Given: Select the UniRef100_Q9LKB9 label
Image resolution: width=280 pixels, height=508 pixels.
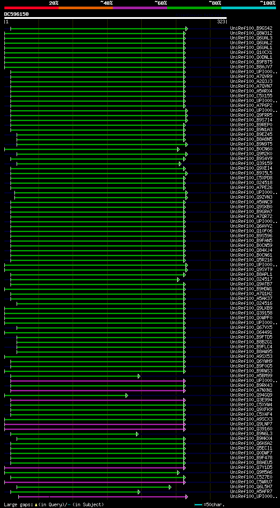Looking at the screenshot, I should (251, 308).
